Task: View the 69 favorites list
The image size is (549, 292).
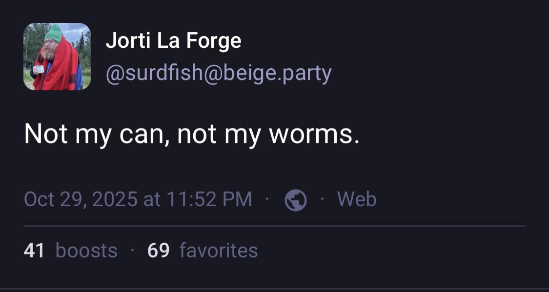Action: 202,251
